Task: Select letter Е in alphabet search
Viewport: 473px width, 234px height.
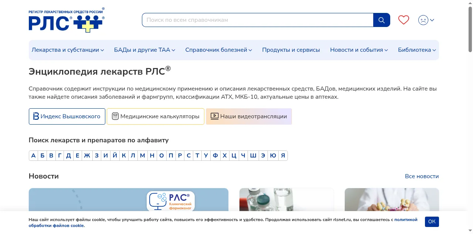Action: coord(77,156)
